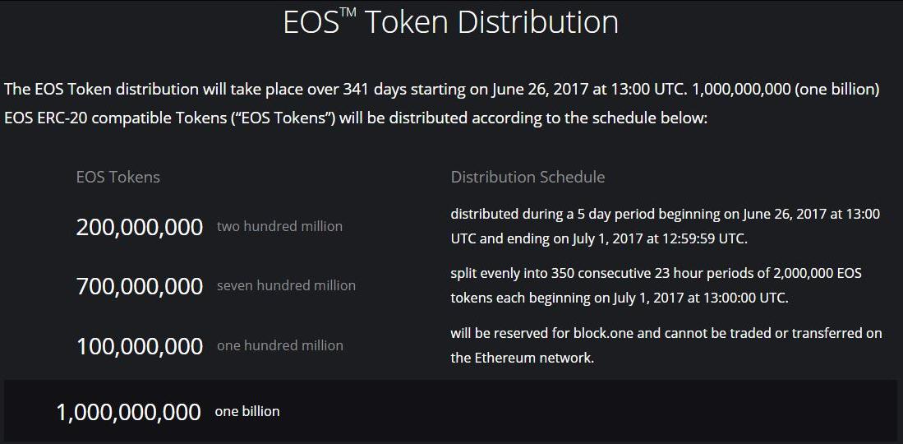903x444 pixels.
Task: Click the "seven hundred million" label
Action: tap(286, 286)
